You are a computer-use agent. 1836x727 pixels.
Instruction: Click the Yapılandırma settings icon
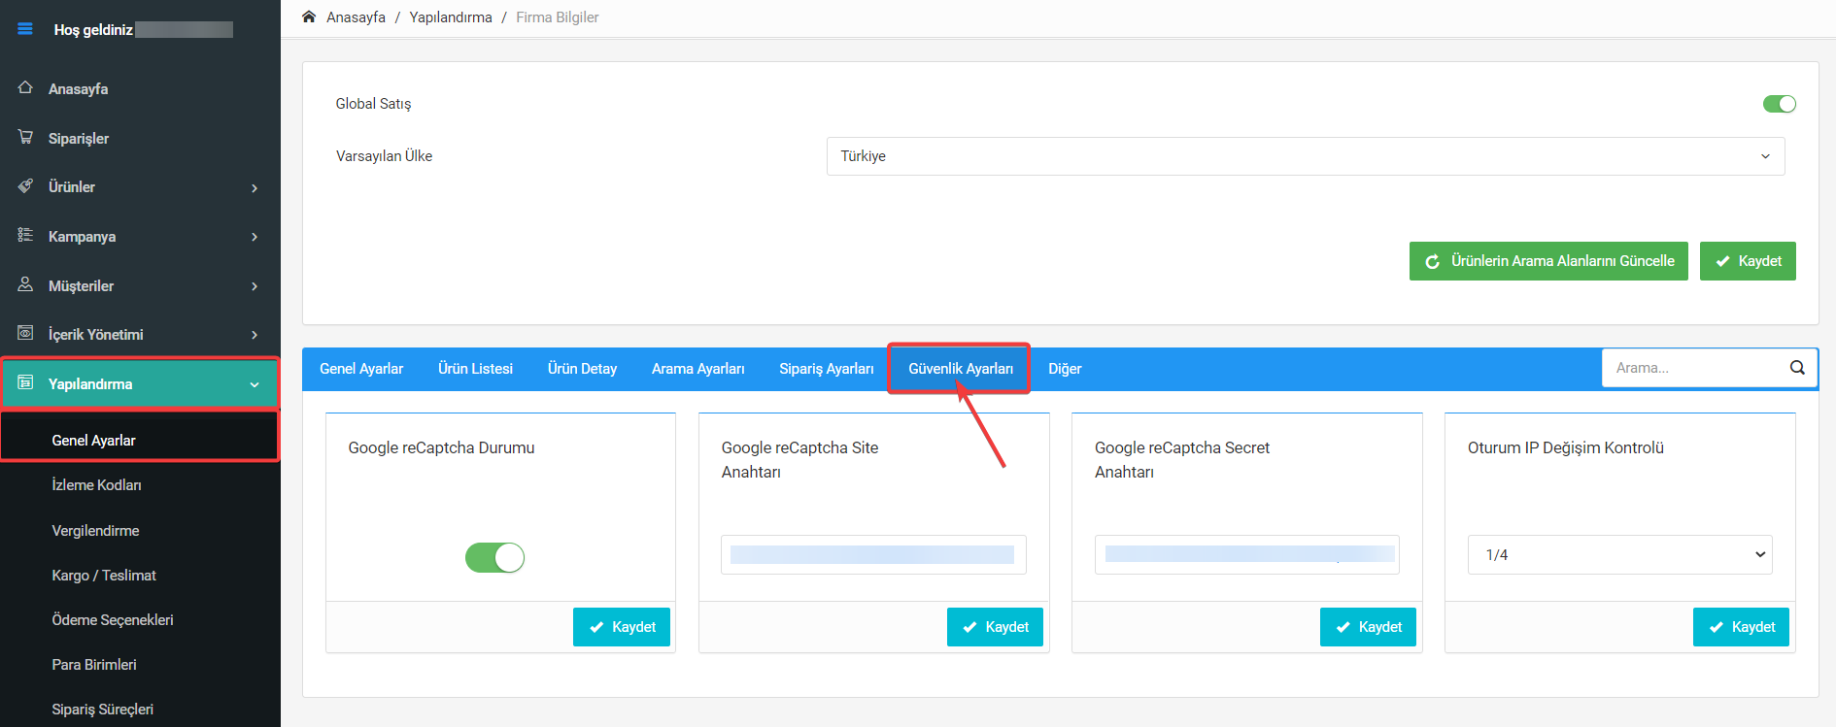(25, 382)
